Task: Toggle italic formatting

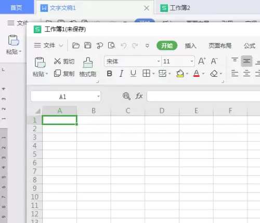Action: point(121,74)
